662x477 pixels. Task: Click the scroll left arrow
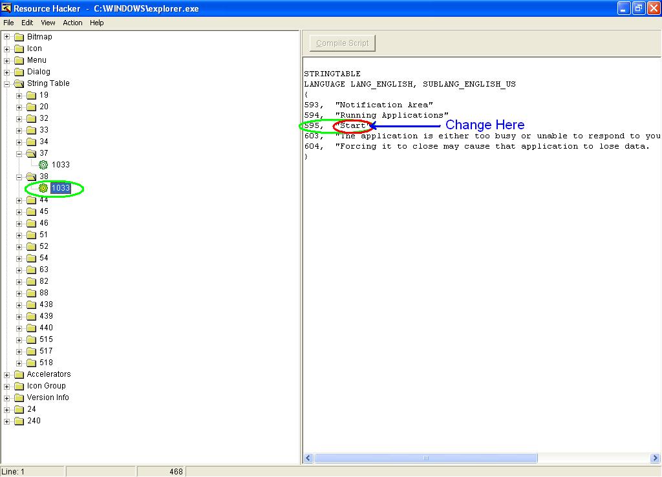308,458
